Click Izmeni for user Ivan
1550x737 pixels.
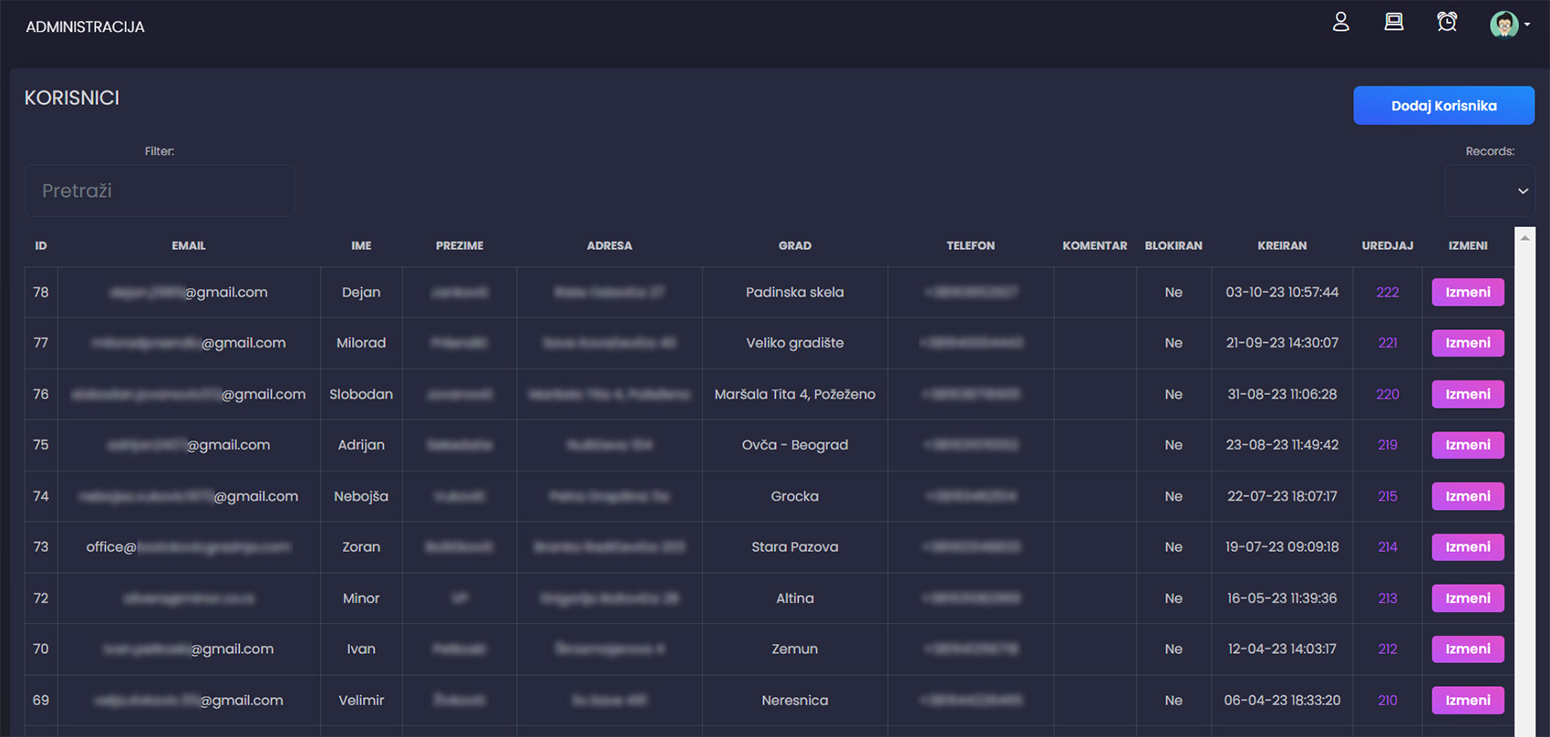click(x=1468, y=649)
